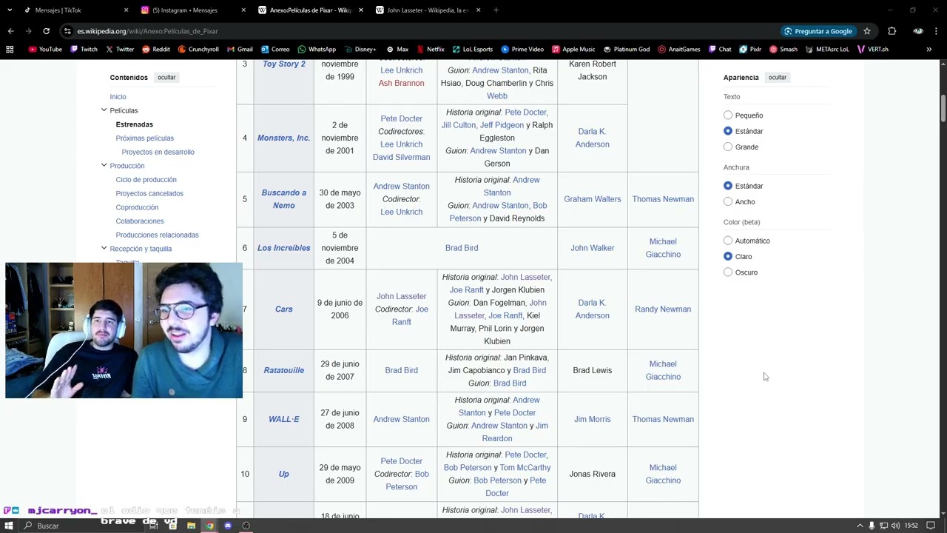Hide the Contenidos sidebar with ocultar
Image resolution: width=947 pixels, height=533 pixels.
tap(166, 77)
